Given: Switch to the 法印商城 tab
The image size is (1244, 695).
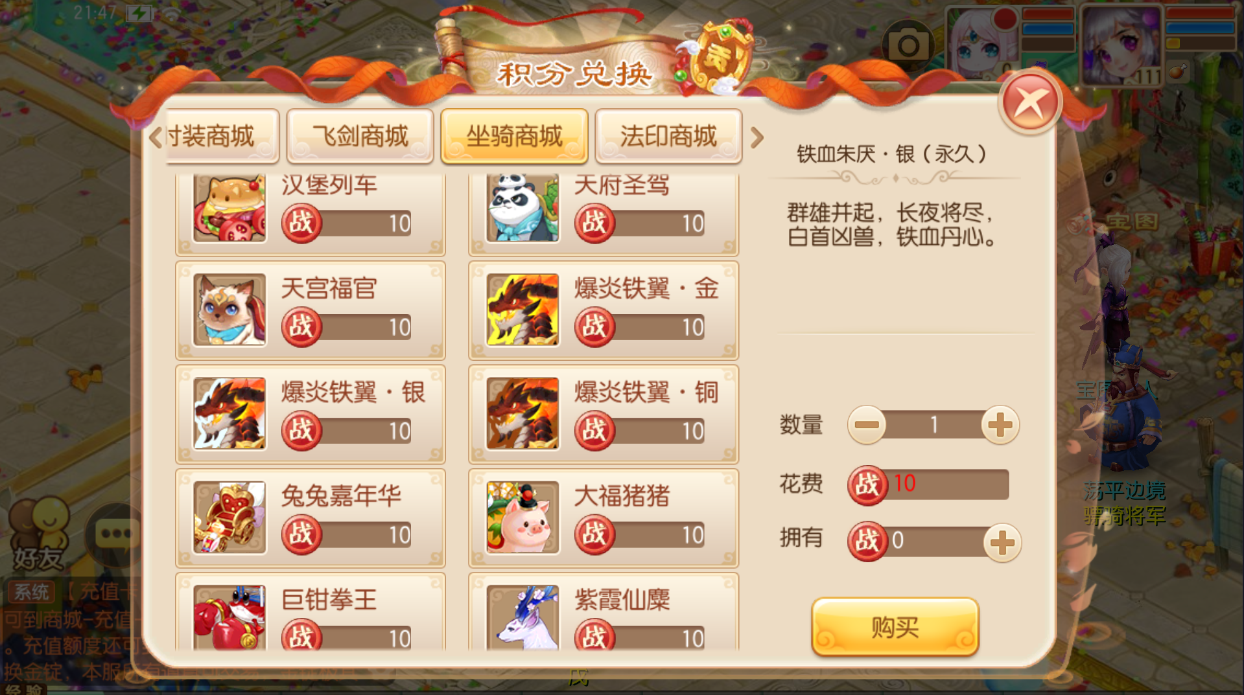Looking at the screenshot, I should click(x=668, y=136).
